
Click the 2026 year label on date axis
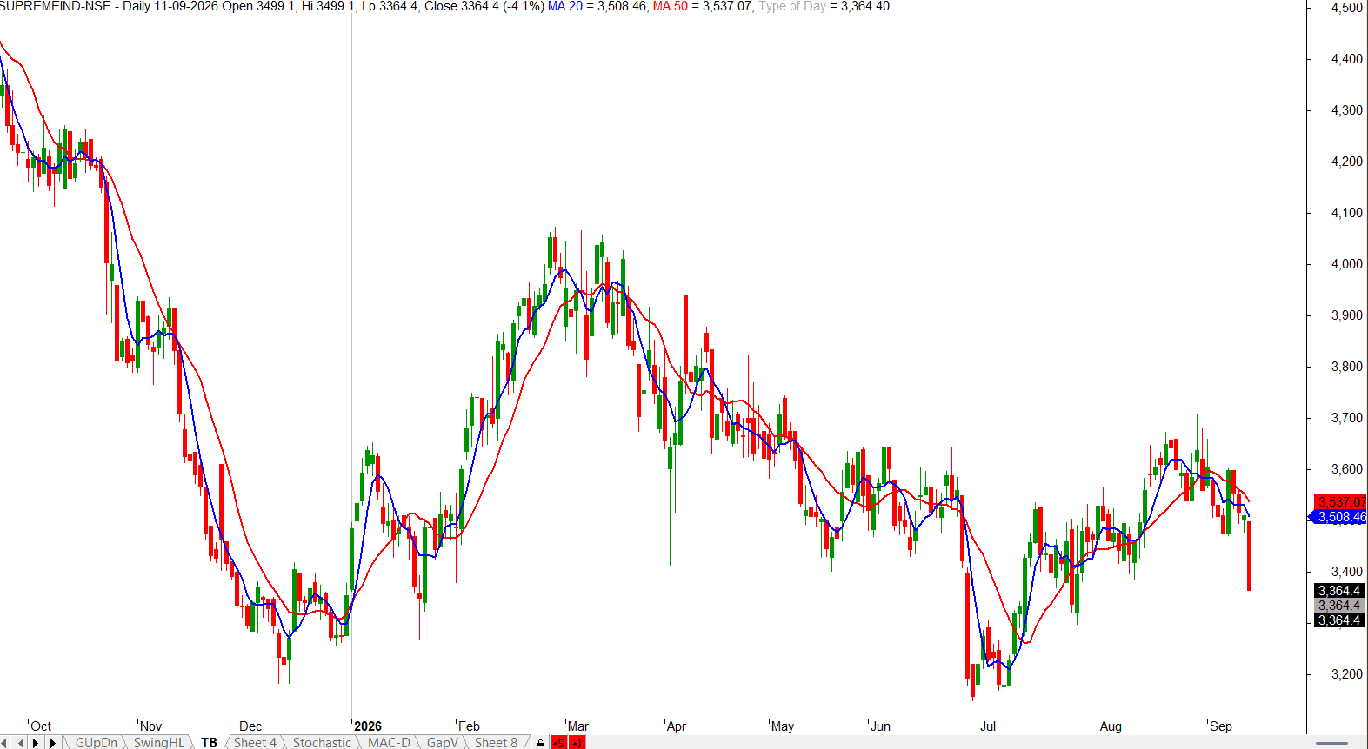pos(368,726)
